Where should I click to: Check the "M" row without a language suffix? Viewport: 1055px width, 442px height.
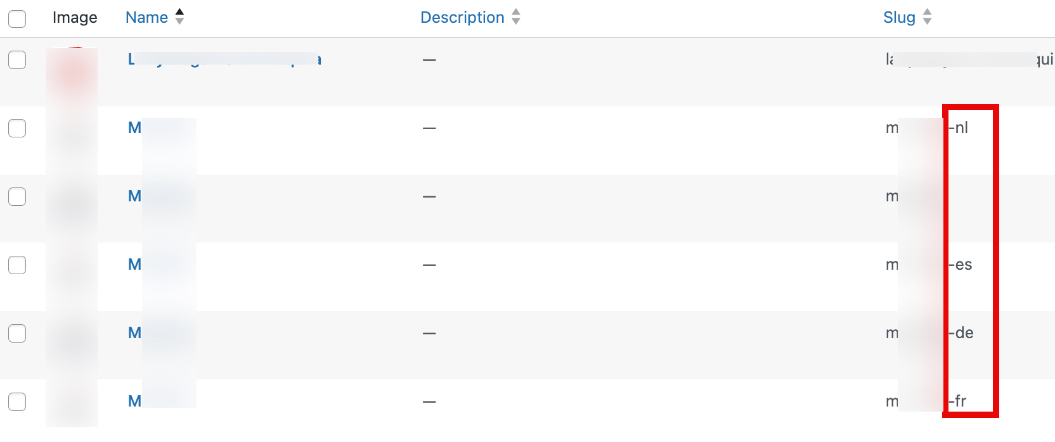click(17, 197)
